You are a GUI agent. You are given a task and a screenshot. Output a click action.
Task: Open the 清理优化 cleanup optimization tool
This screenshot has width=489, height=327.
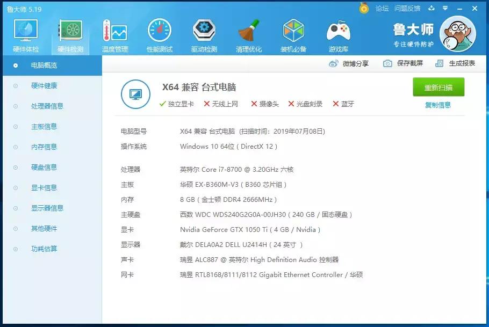[248, 33]
